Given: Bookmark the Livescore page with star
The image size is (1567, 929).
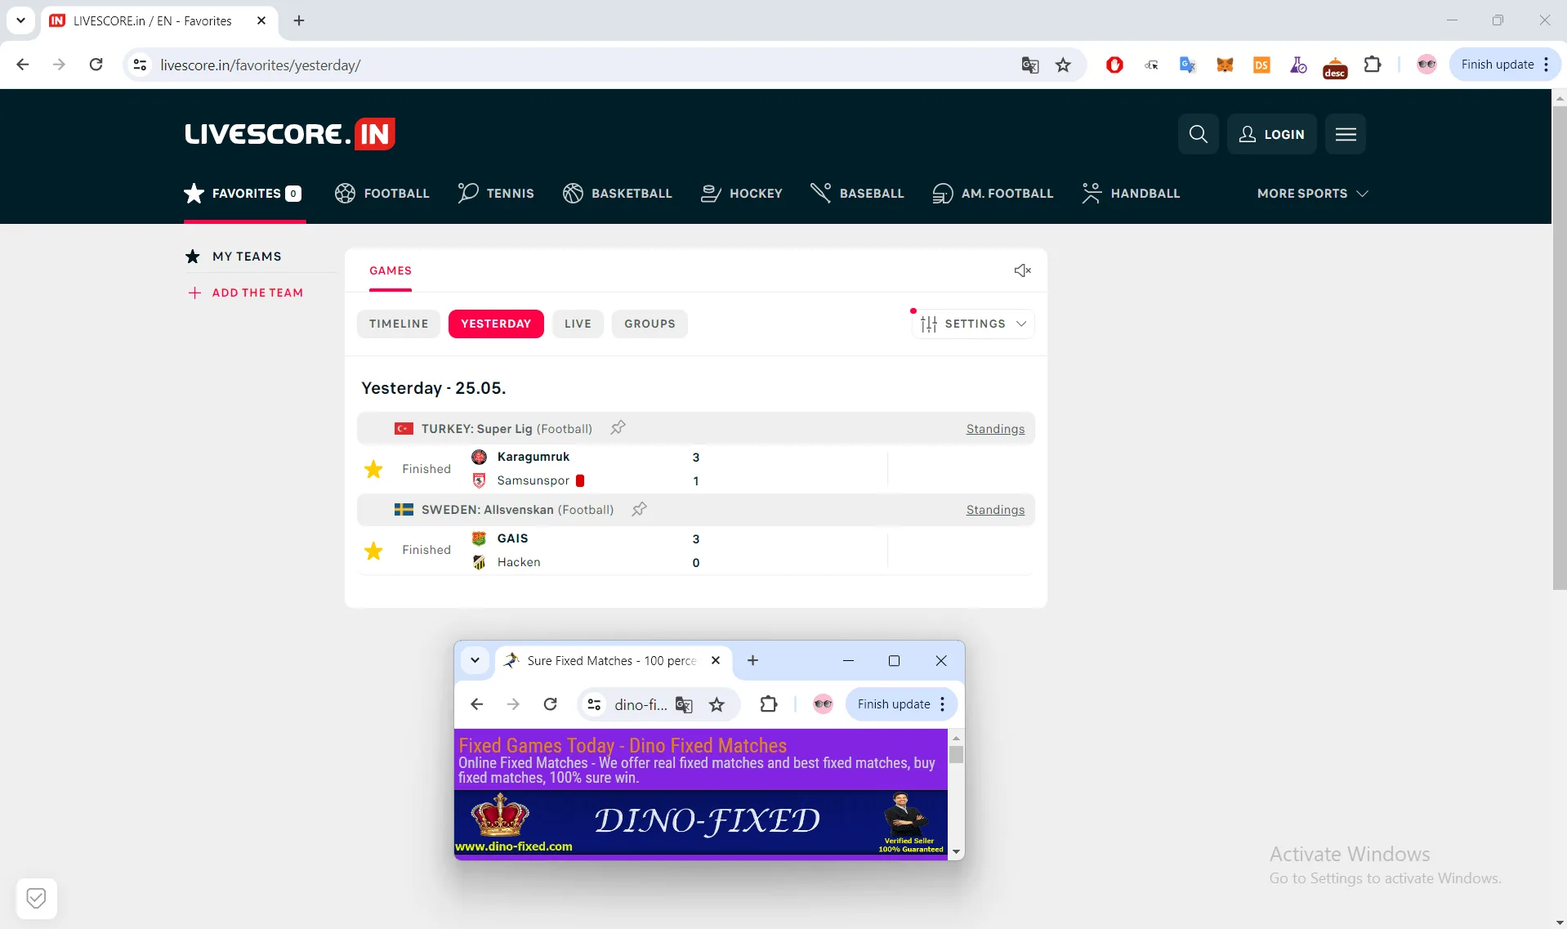Looking at the screenshot, I should pos(1063,65).
